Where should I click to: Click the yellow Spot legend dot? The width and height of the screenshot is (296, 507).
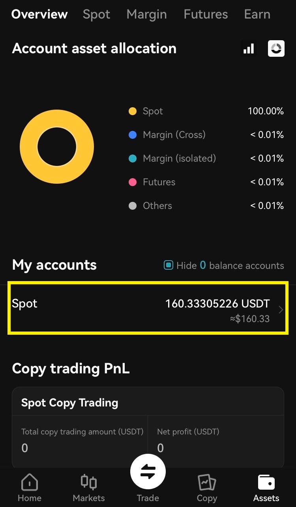click(133, 111)
